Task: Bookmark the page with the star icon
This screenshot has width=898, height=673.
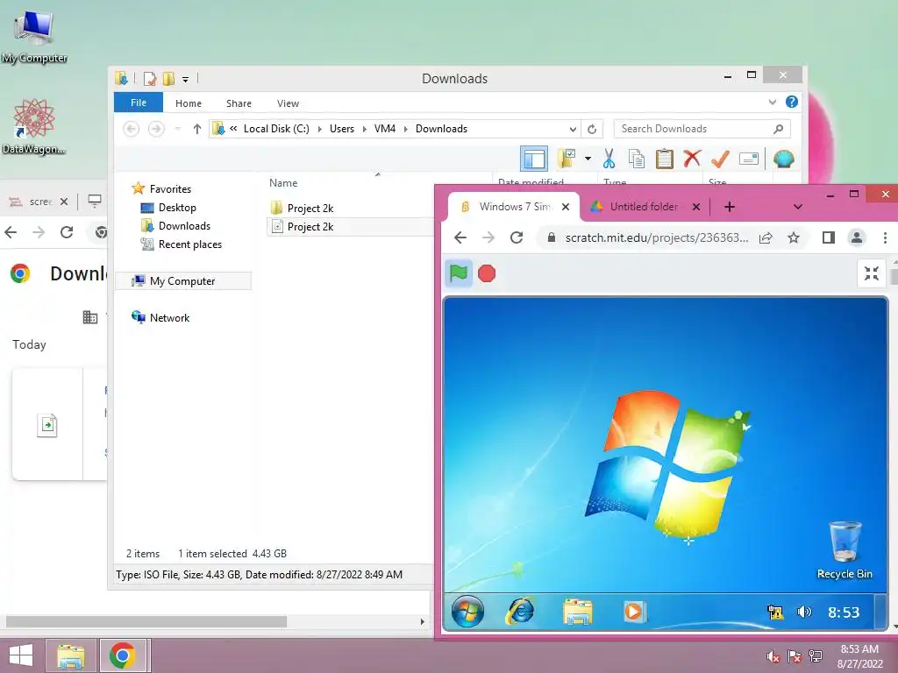Action: point(793,237)
